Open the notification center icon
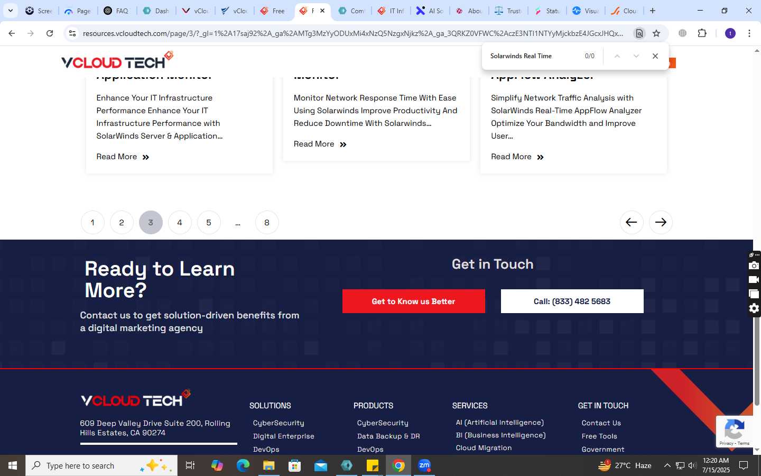Image resolution: width=761 pixels, height=476 pixels. [744, 465]
